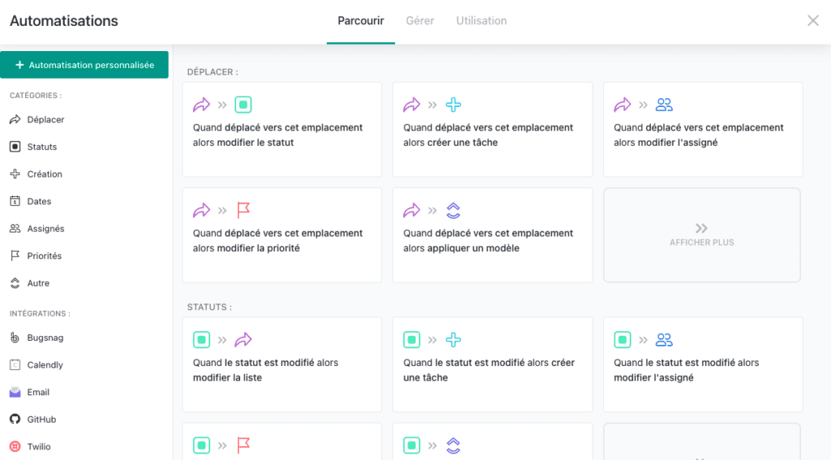Show more Déplacer automations via AFFICHER PLUS
The width and height of the screenshot is (831, 460).
[x=702, y=234]
